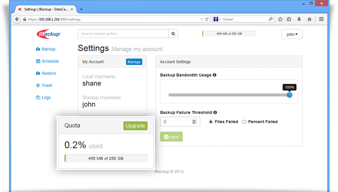338x192 pixels.
Task: Select the Settings | IBackup browser tab
Action: coord(46,9)
